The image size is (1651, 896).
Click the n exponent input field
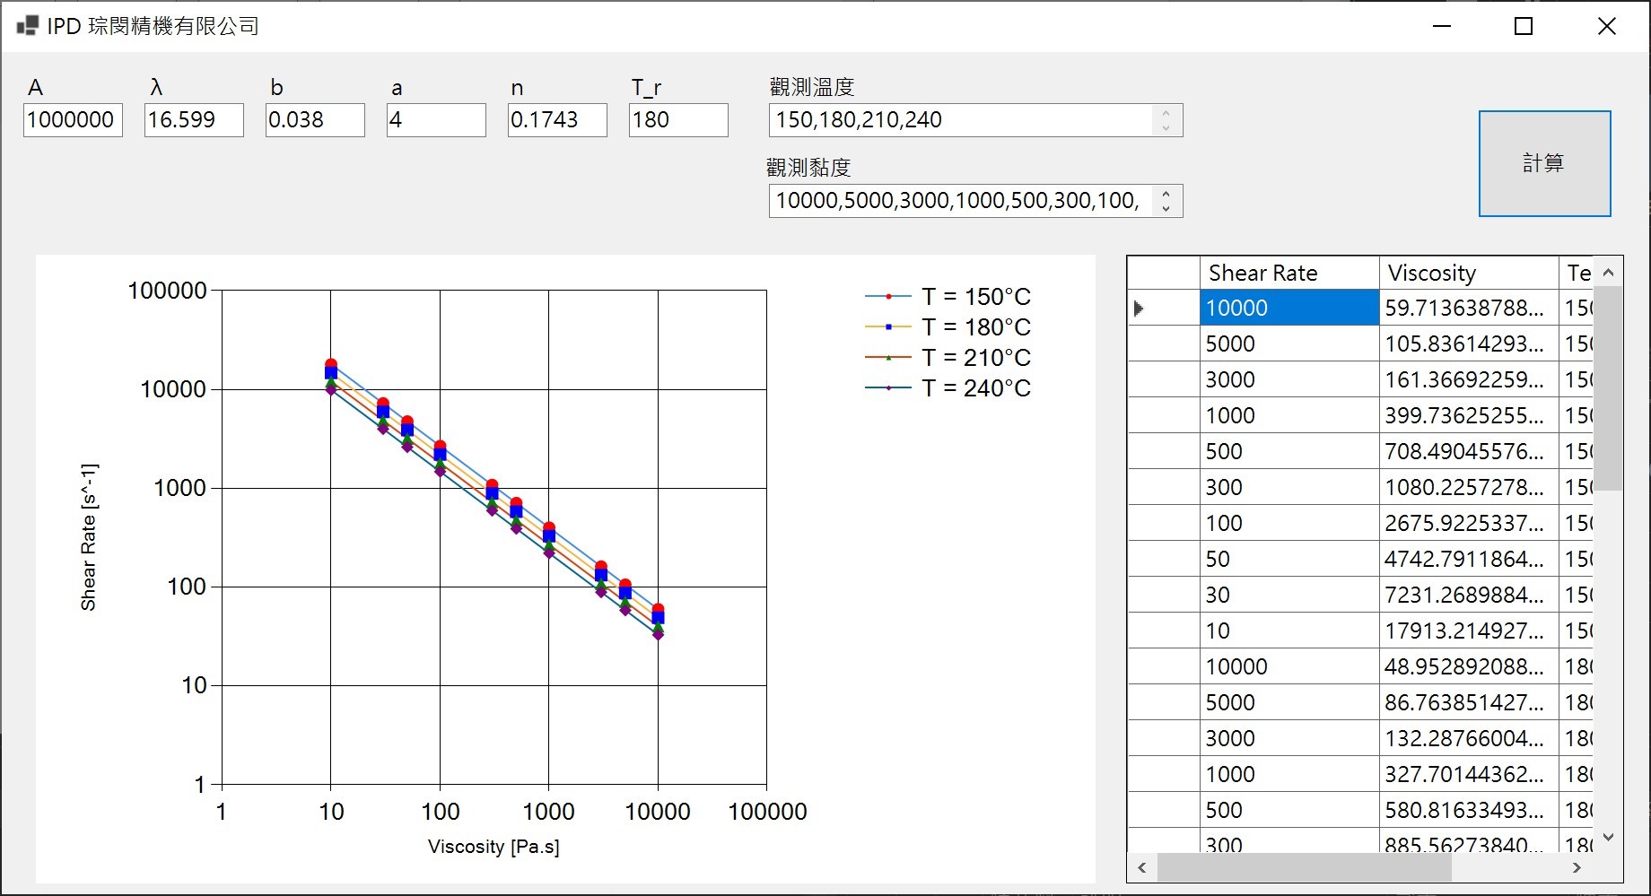tap(556, 120)
